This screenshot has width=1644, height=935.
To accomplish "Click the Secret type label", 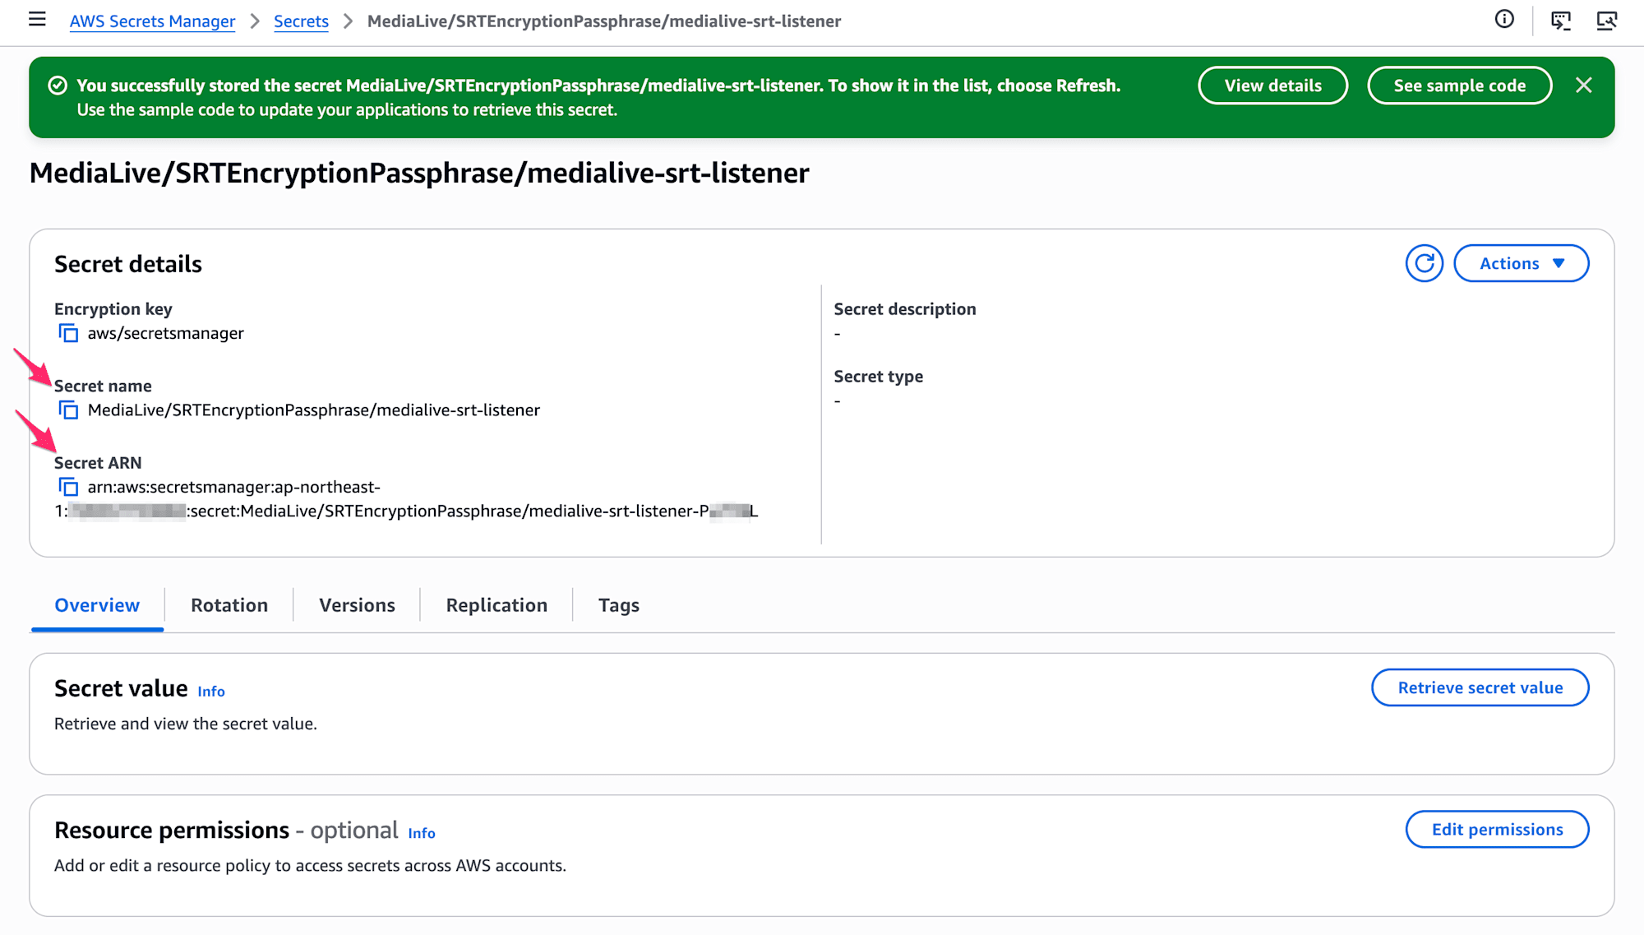I will pyautogui.click(x=879, y=377).
